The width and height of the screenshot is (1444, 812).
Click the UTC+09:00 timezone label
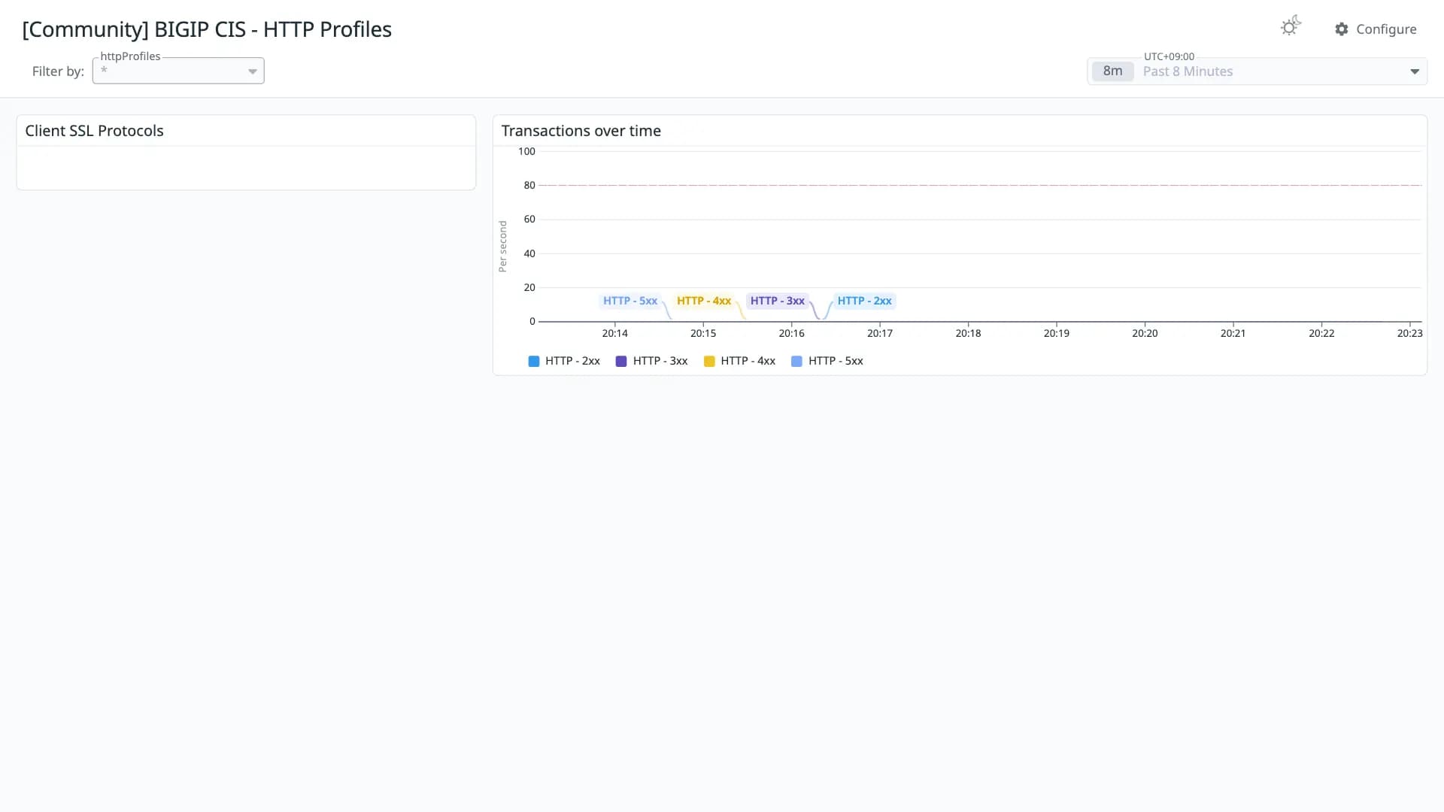[x=1169, y=56]
